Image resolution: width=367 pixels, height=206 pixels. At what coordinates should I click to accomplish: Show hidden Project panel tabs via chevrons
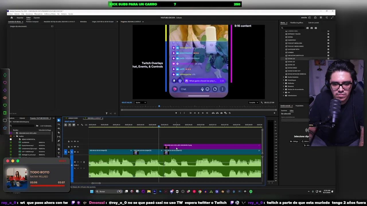click(54, 118)
